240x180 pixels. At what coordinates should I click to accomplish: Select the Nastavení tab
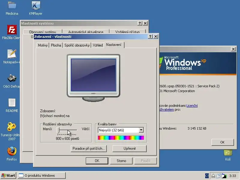[114, 45]
